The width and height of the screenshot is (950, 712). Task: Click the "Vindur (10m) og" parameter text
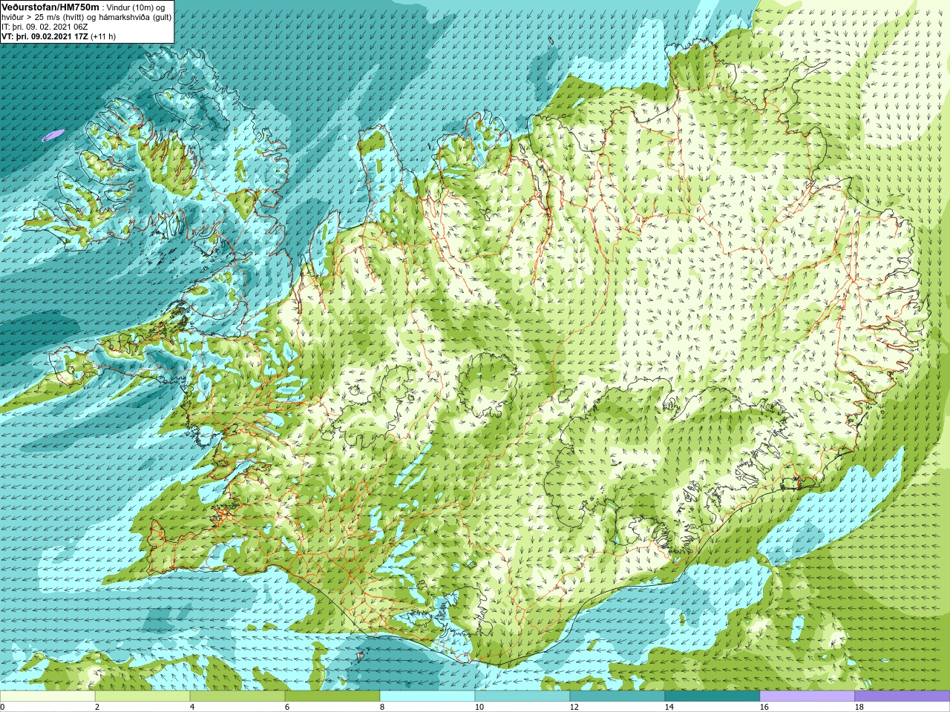[x=137, y=7]
